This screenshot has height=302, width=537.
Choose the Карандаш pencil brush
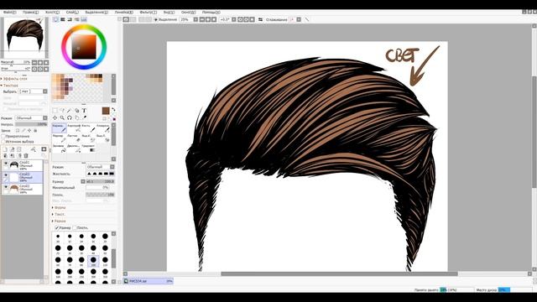[60, 128]
